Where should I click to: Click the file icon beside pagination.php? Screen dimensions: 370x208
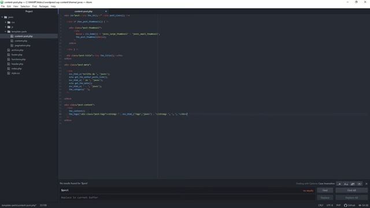tap(12, 46)
